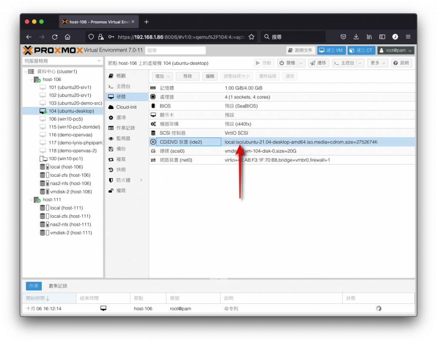Click the Proxmox 搜尋 search field
Viewport: 437px width, 343px height.
click(175, 50)
